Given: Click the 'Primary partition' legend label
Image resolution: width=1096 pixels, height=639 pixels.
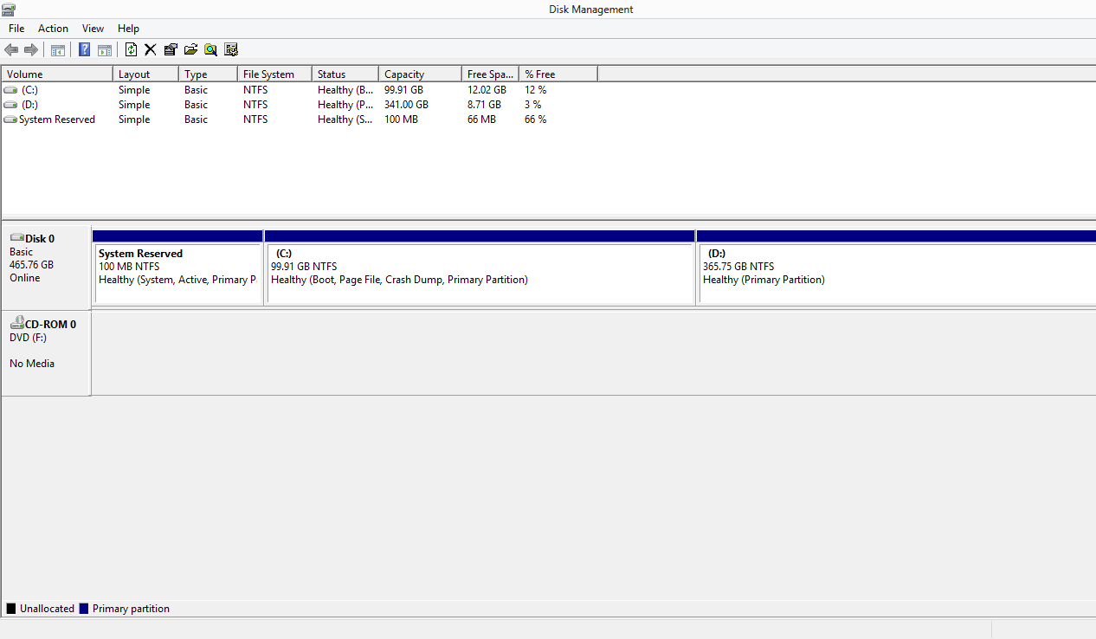Looking at the screenshot, I should coord(131,609).
